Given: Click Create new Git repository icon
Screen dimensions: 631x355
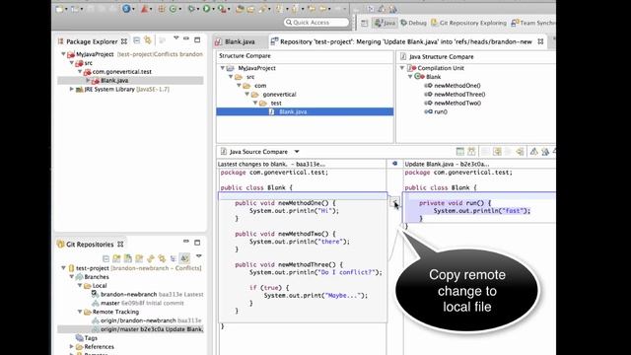Looking at the screenshot, I should 139,258.
